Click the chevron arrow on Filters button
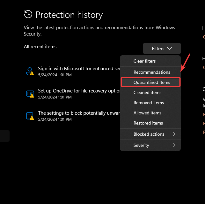The height and width of the screenshot is (204, 205). pos(170,49)
